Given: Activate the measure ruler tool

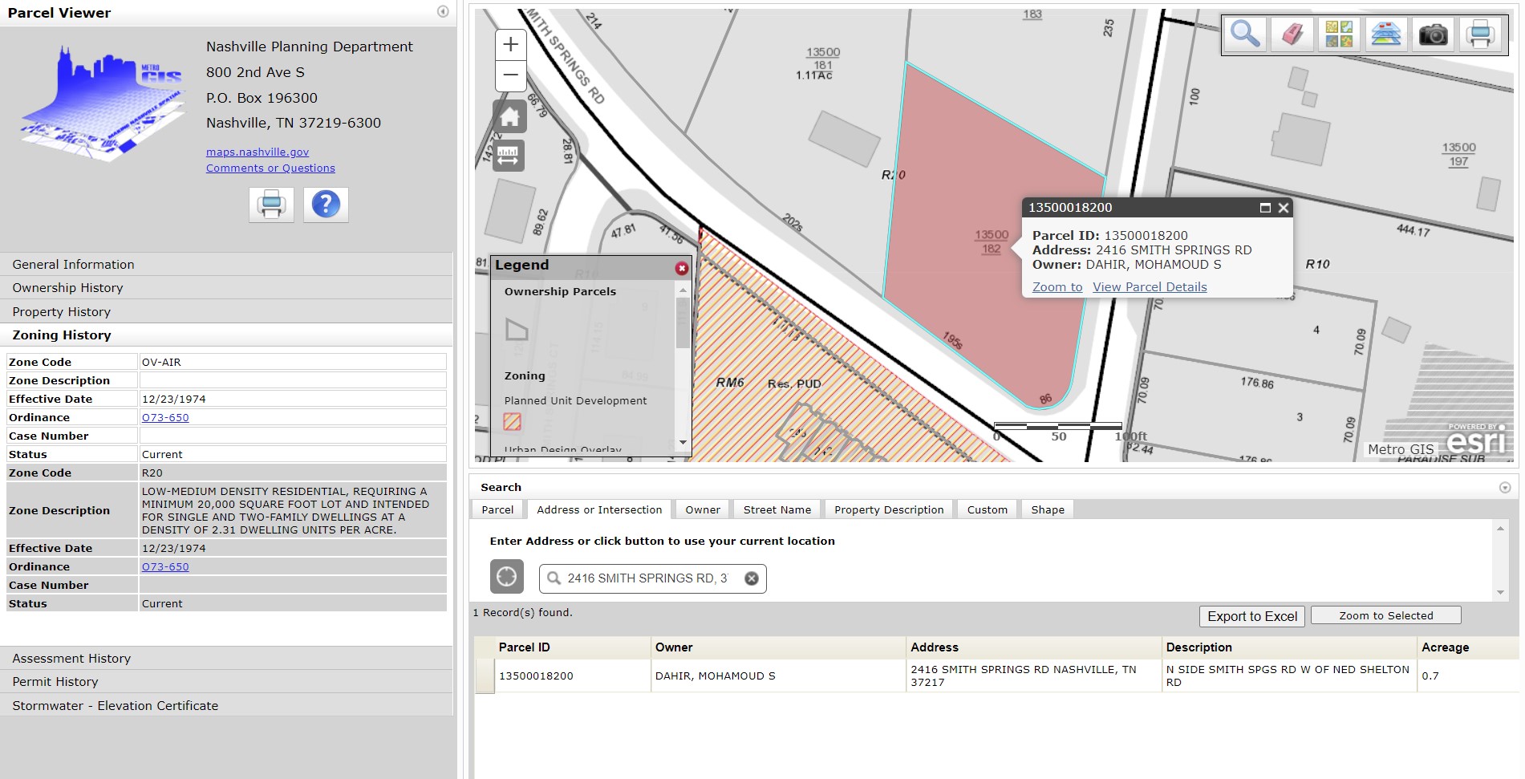Looking at the screenshot, I should [509, 156].
